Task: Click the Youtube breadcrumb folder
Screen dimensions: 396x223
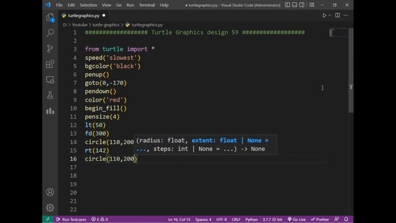Action: (x=80, y=25)
